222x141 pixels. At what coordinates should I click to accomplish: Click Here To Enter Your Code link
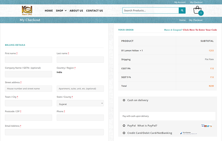click(200, 30)
